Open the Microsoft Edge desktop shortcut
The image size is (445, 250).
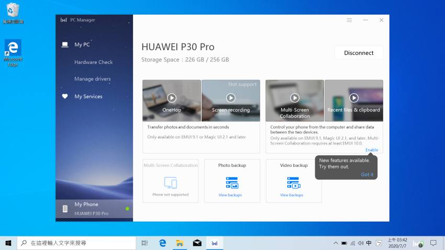[x=13, y=53]
